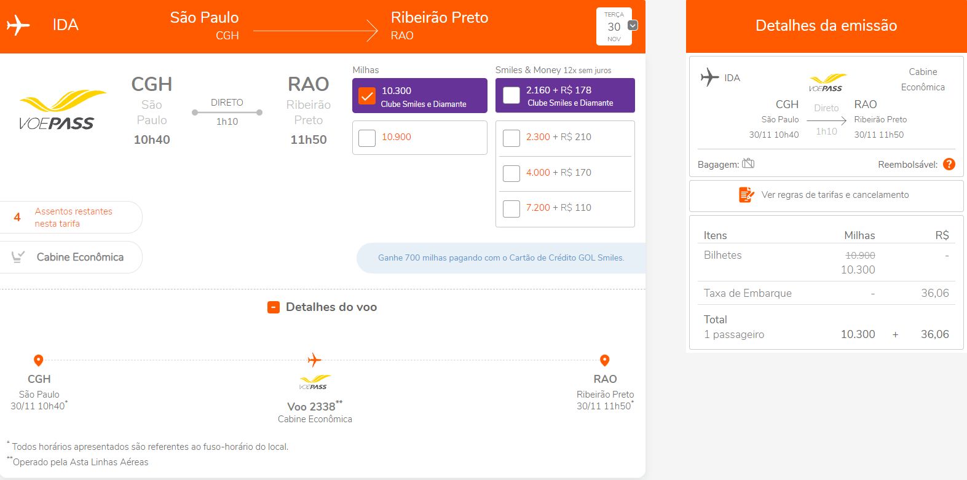Click the Cabine Econômica pill label
The image size is (967, 480).
click(80, 258)
